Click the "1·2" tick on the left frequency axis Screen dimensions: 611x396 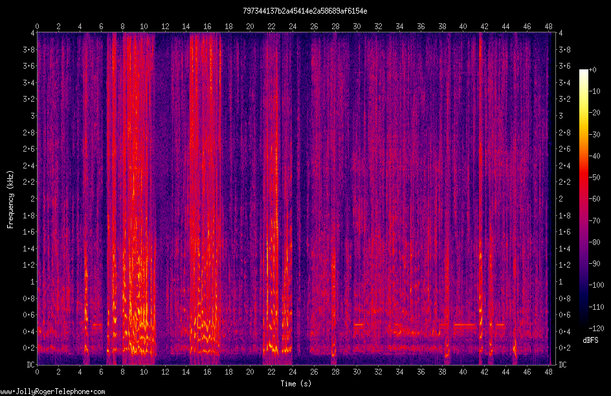pos(28,265)
